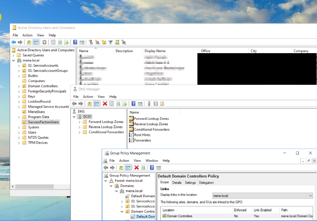Collapse the Forest: mene.local node
The width and height of the screenshot is (317, 221).
(105, 181)
